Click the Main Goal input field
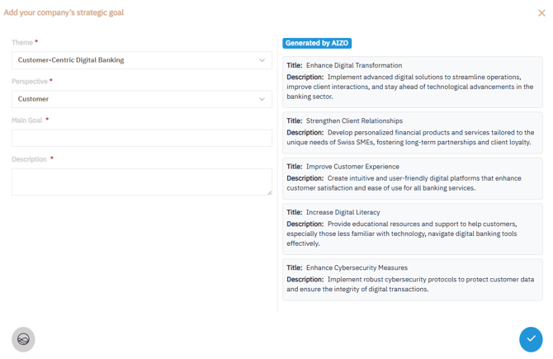This screenshot has width=553, height=359. (141, 138)
